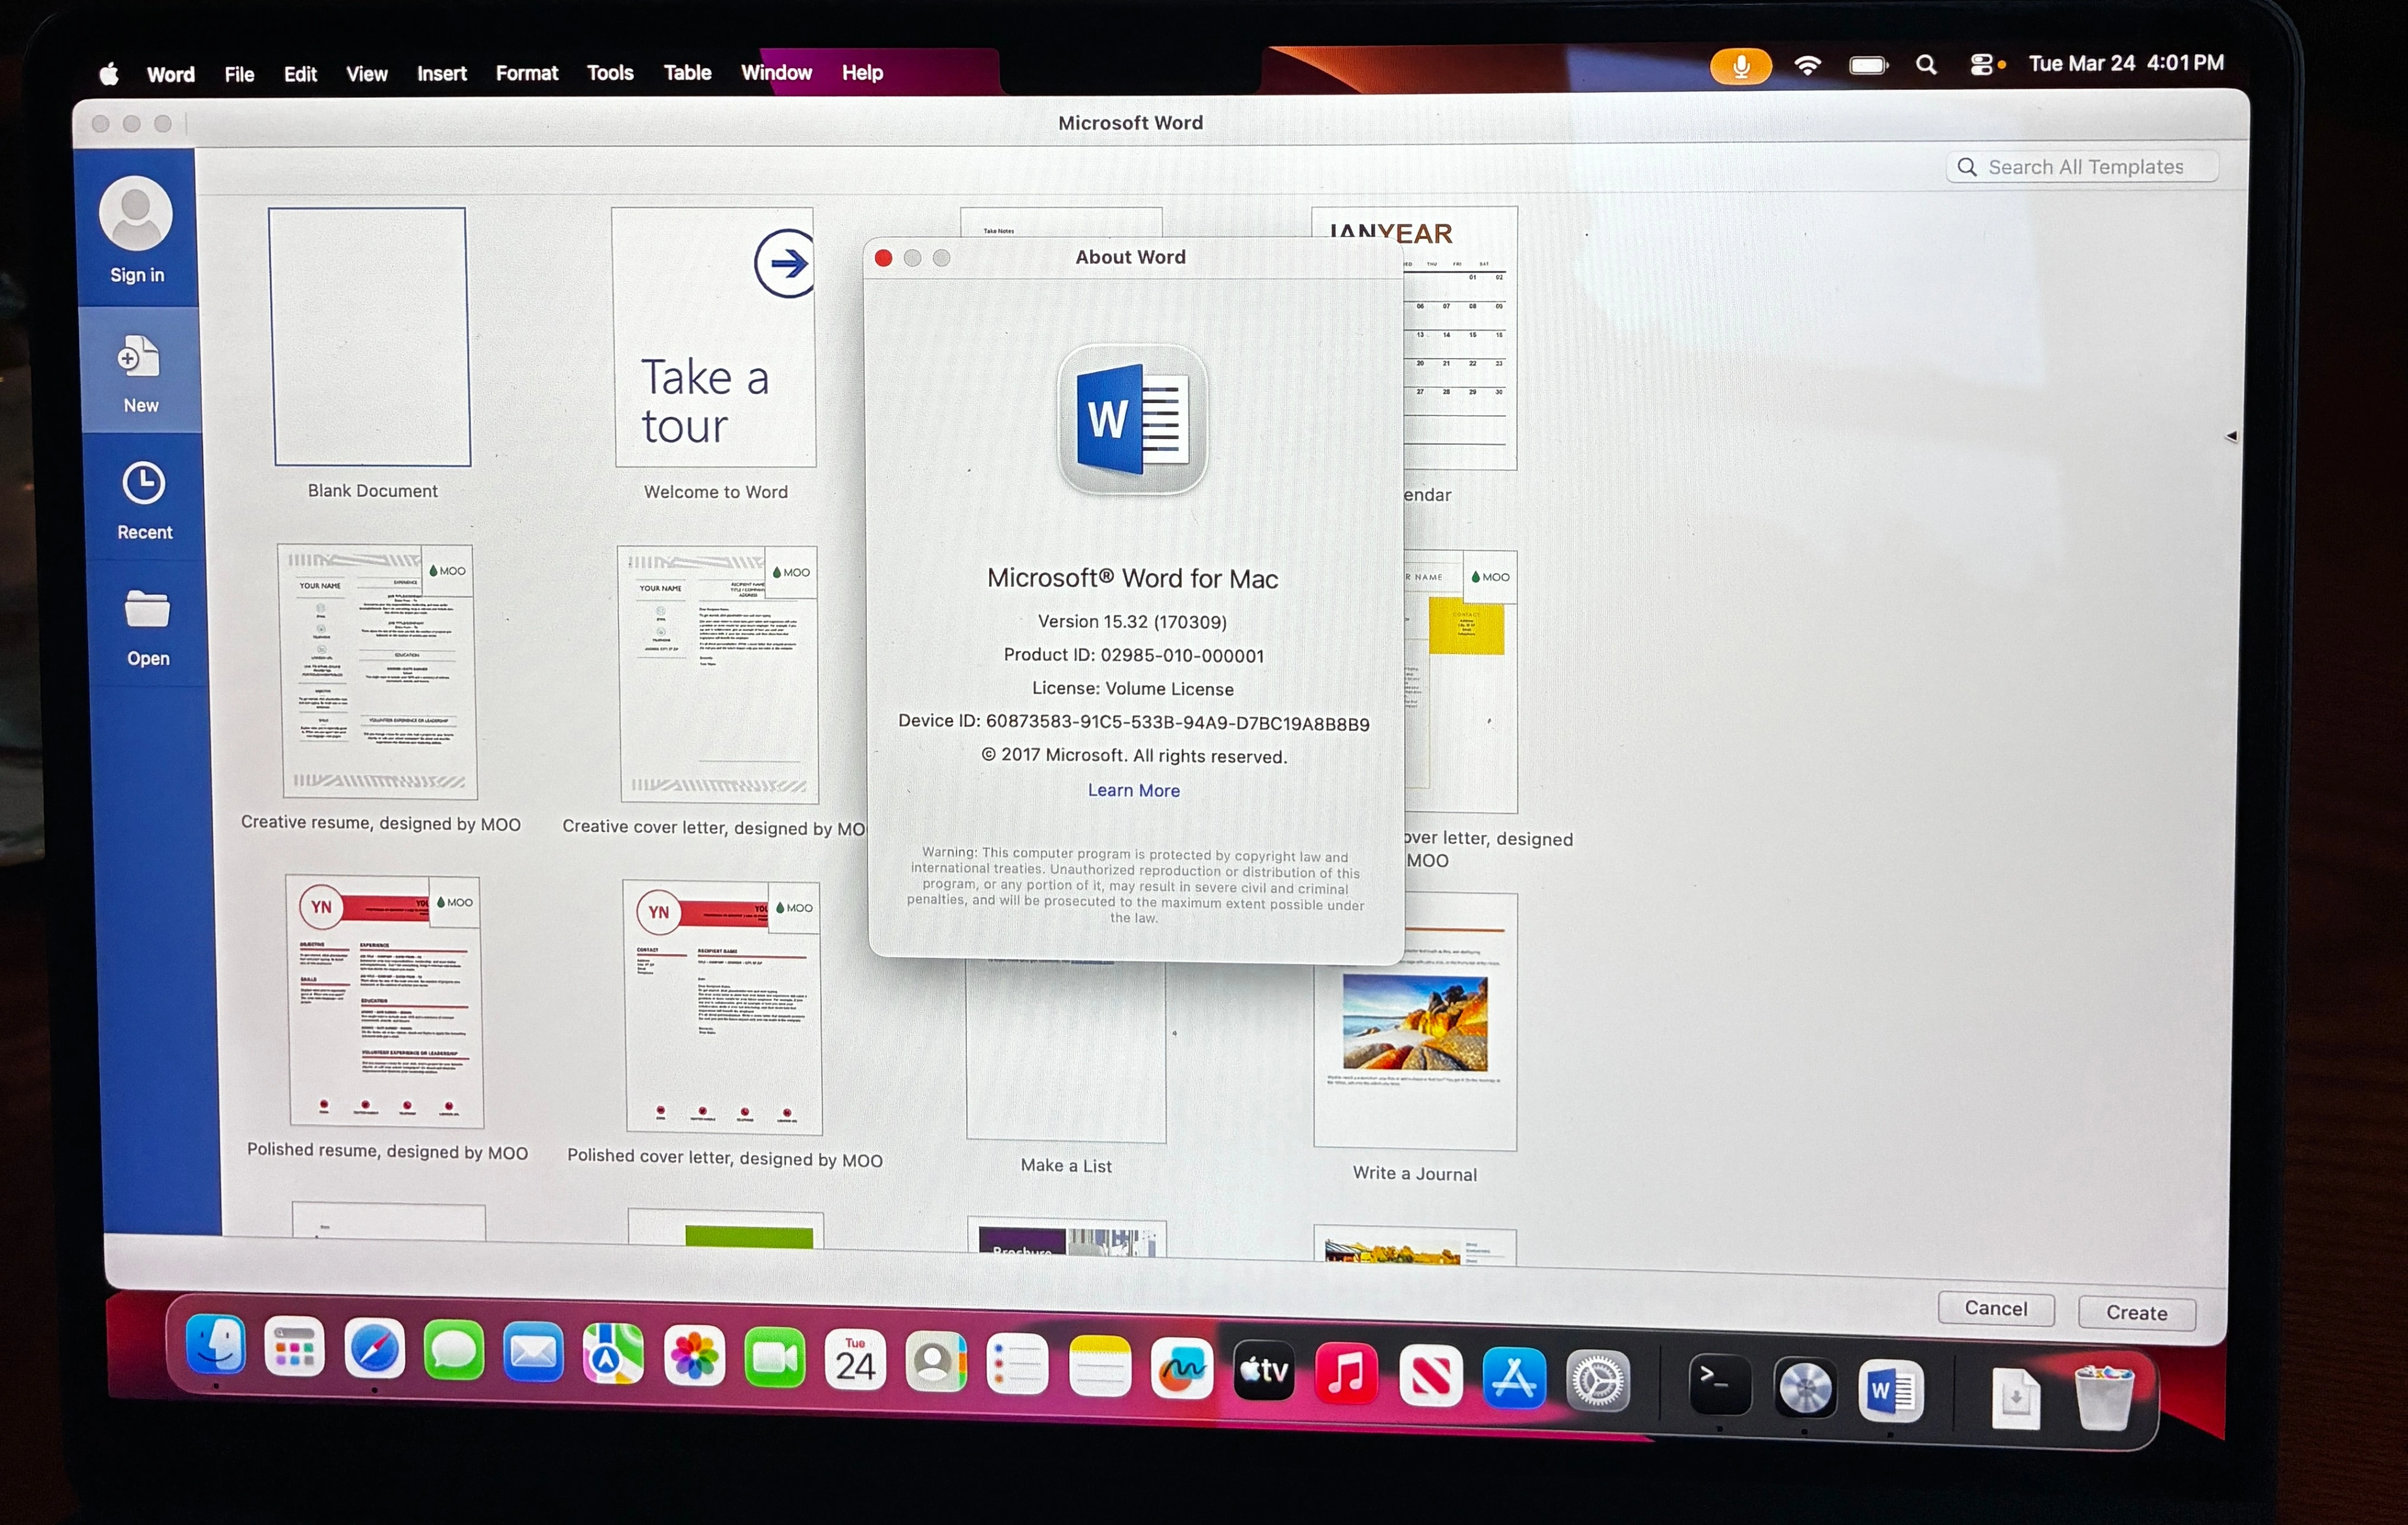Click the Sign in avatar icon
Viewport: 2408px width, 1525px height.
(x=135, y=214)
